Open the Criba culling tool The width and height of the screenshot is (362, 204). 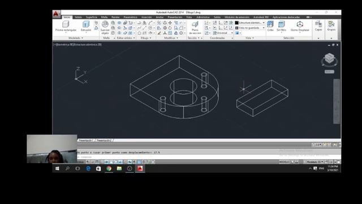point(270,26)
